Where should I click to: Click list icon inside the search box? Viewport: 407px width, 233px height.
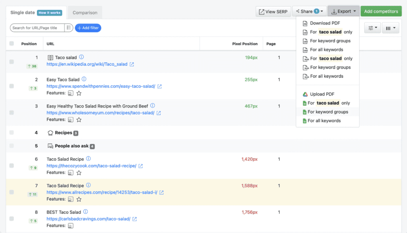(x=69, y=28)
